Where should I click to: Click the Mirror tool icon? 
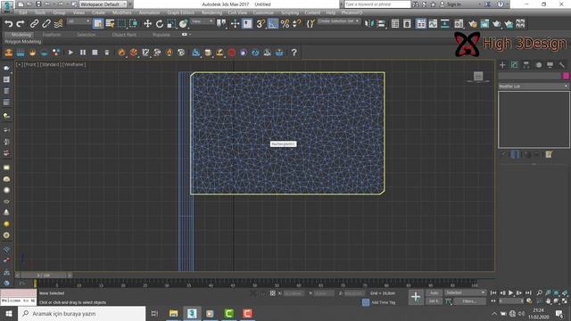point(368,24)
